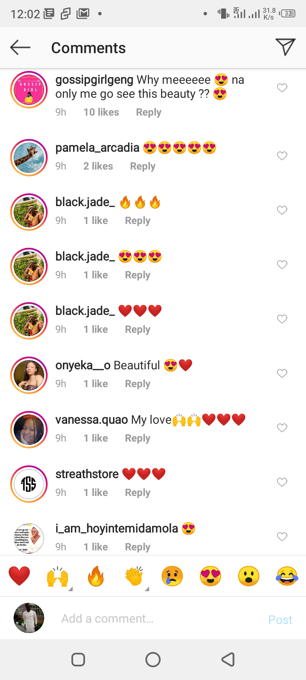Like gossipgirlgeng's comment with heart
This screenshot has height=680, width=306.
click(282, 88)
